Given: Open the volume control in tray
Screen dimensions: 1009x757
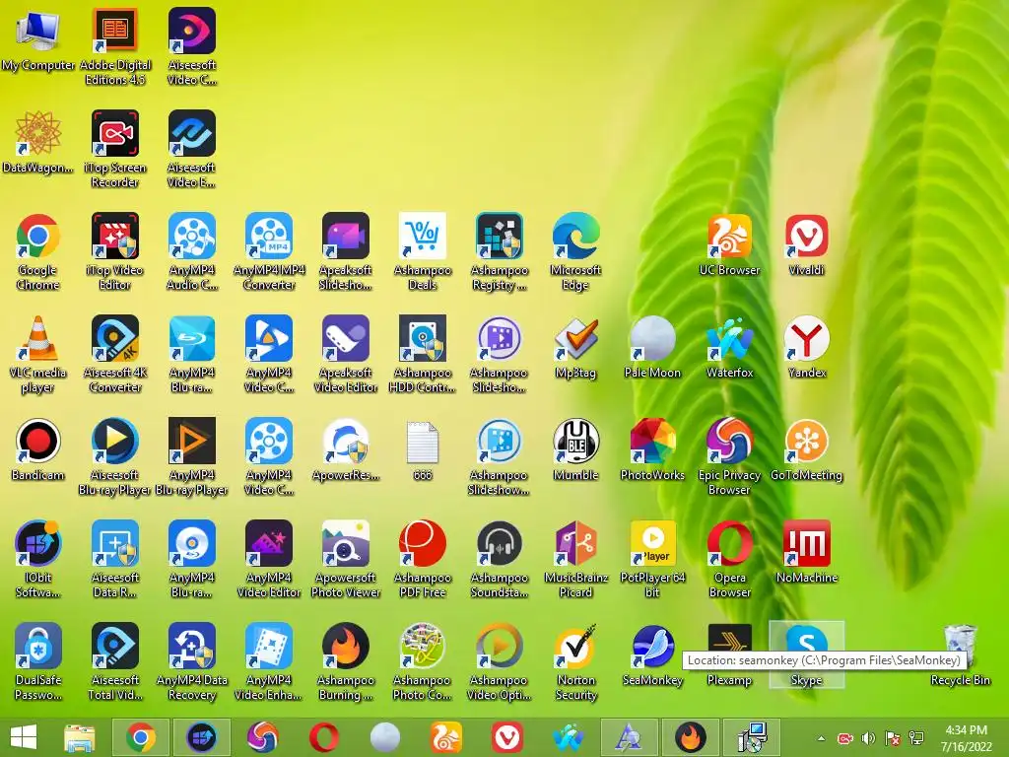Looking at the screenshot, I should [x=869, y=738].
